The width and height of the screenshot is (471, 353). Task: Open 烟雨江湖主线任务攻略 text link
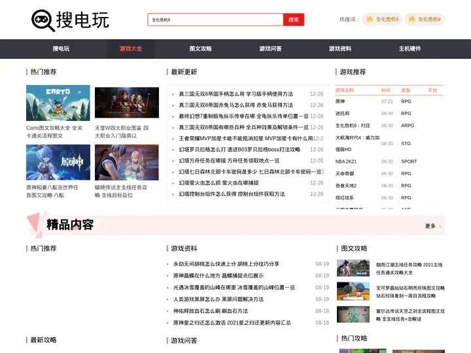coord(409,269)
